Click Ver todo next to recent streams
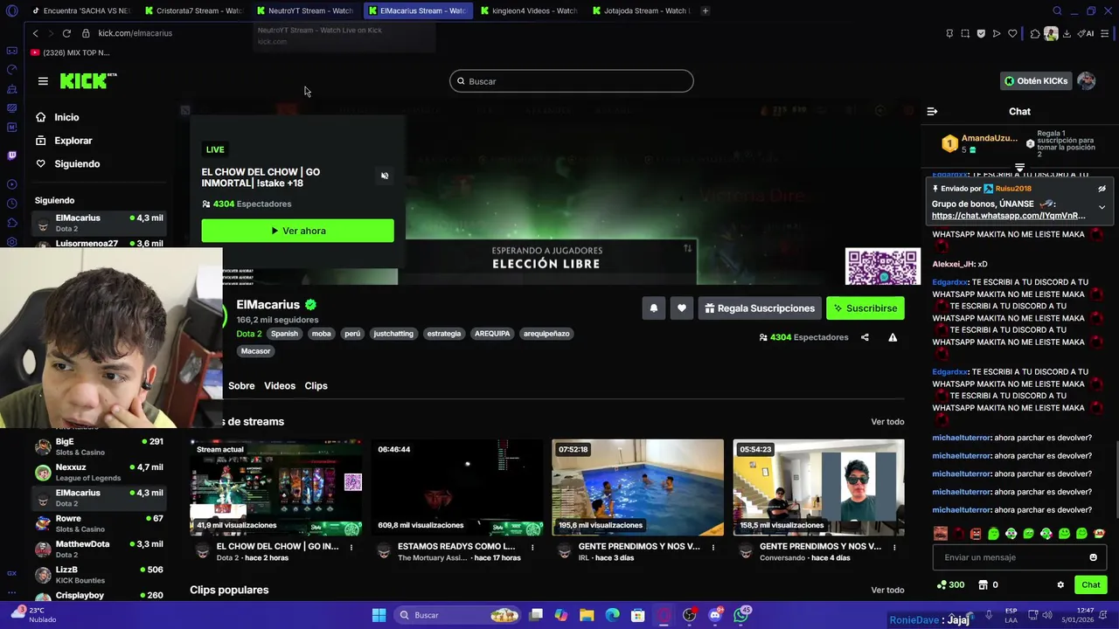Viewport: 1119px width, 629px height. (887, 422)
